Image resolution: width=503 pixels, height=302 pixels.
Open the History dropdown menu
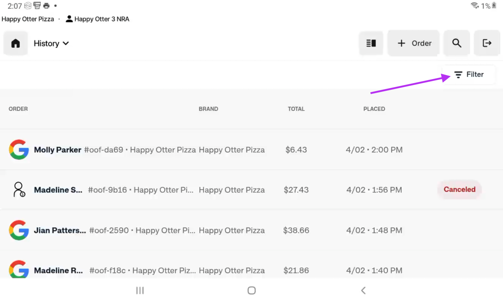(51, 43)
